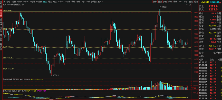
Task: Click the 外盘 value 403217
Action: (x=212, y=49)
